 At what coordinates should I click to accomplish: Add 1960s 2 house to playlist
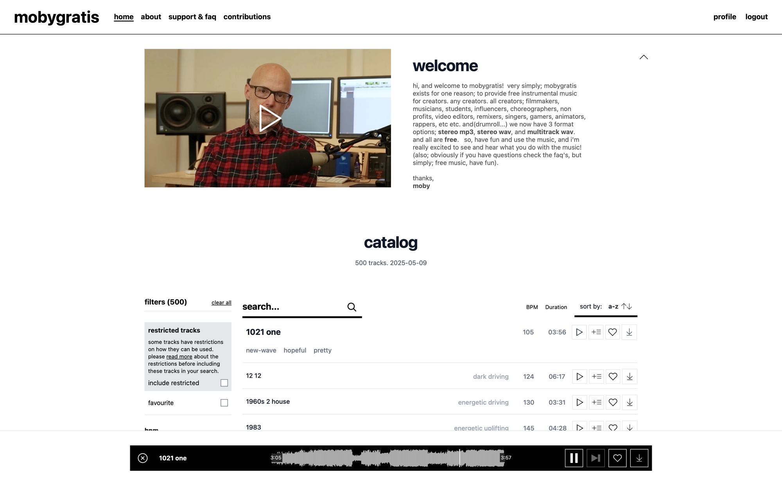(596, 402)
